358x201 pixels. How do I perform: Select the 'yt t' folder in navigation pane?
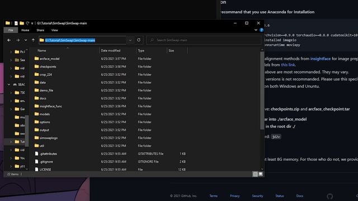(20, 166)
